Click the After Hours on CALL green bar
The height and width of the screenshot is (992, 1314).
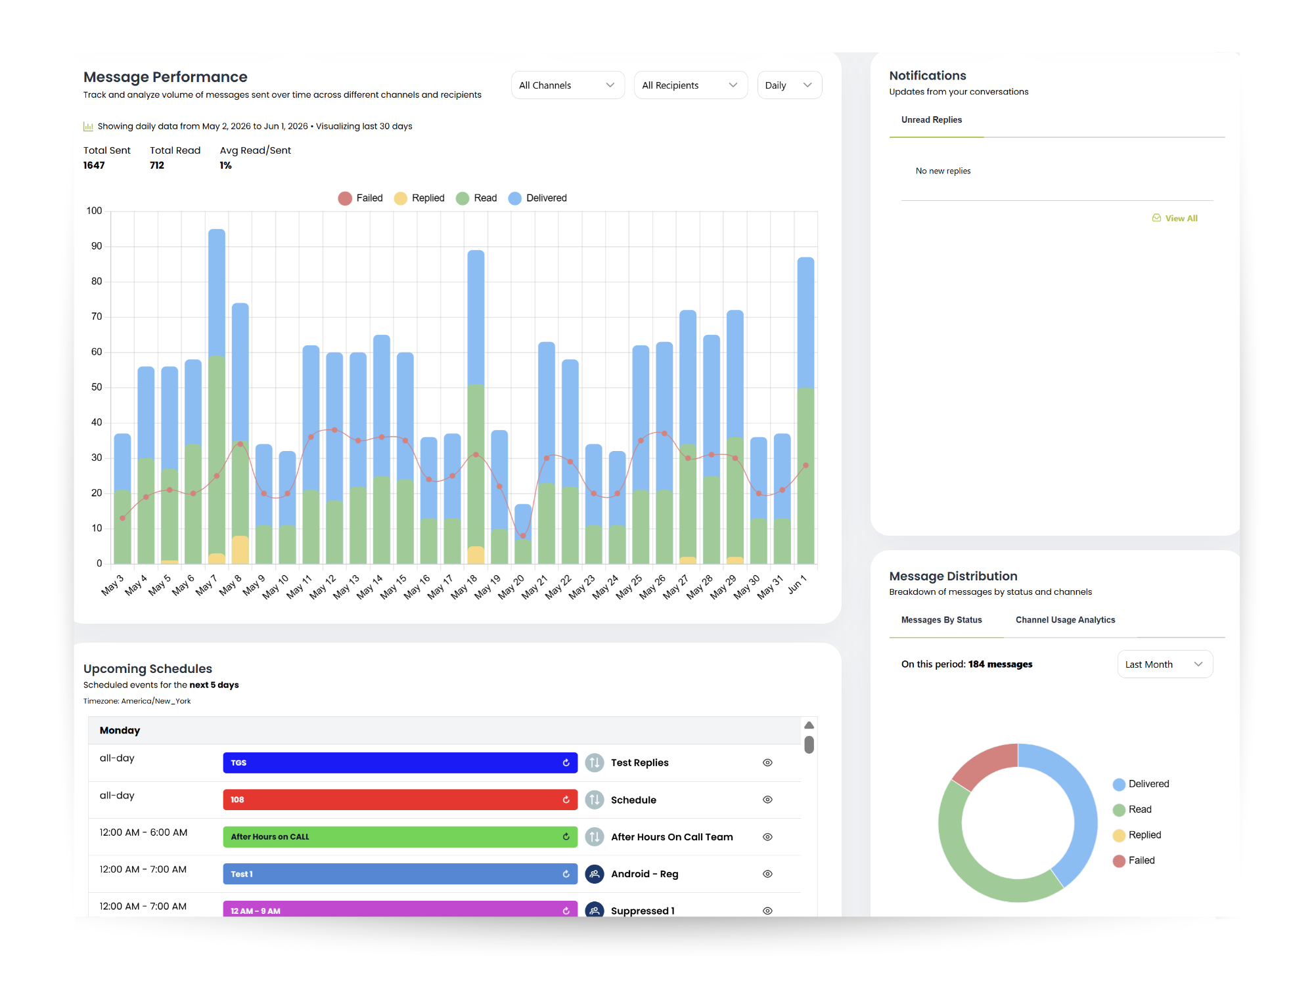pos(400,837)
